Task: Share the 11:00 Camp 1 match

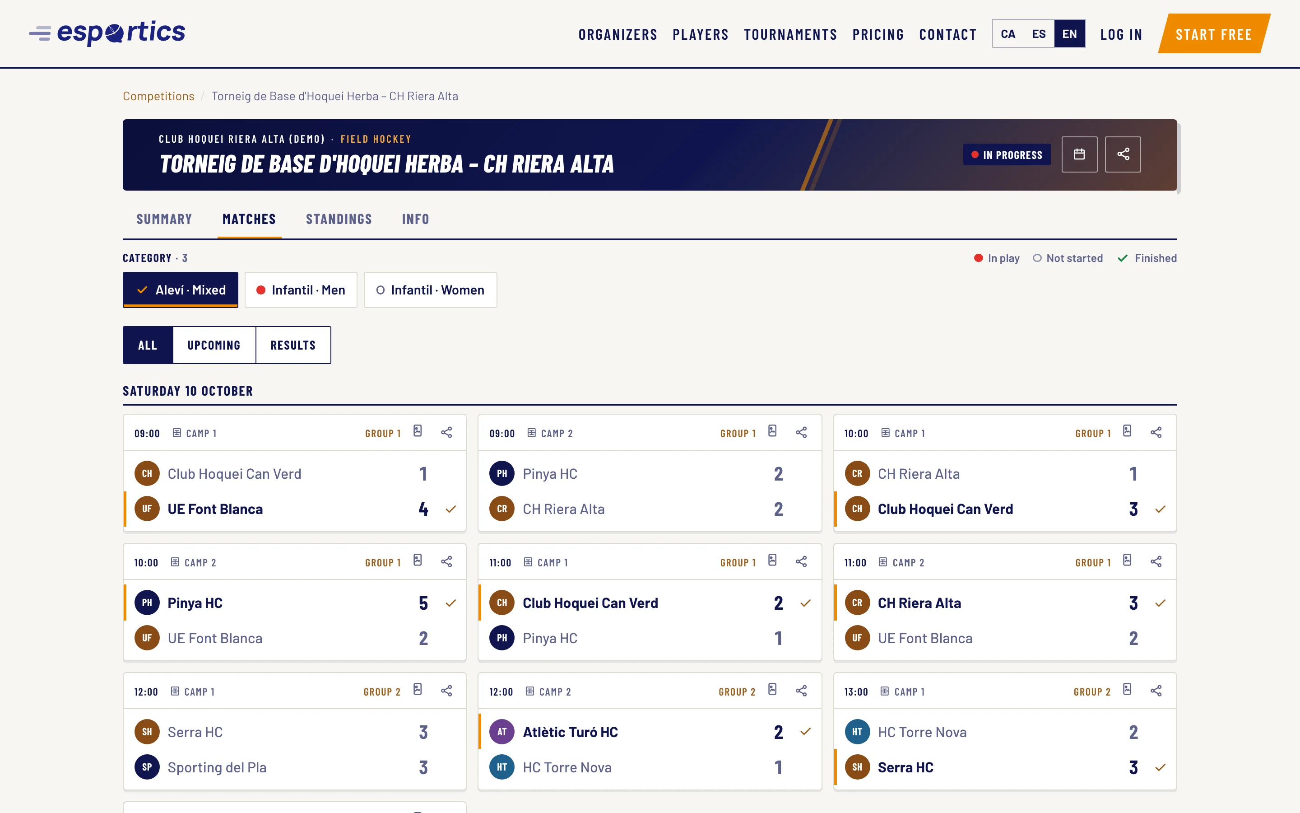Action: [x=801, y=561]
